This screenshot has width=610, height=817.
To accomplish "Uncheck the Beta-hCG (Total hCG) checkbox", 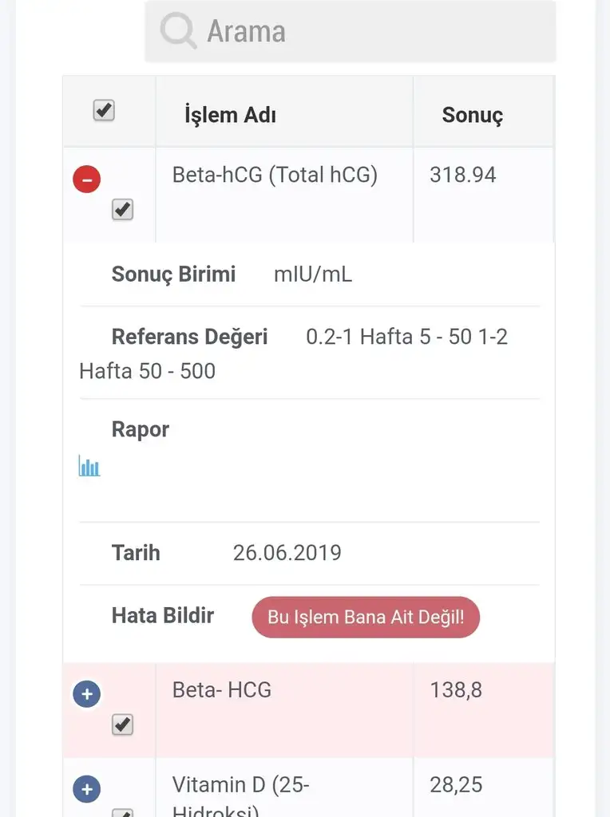I will click(x=122, y=211).
